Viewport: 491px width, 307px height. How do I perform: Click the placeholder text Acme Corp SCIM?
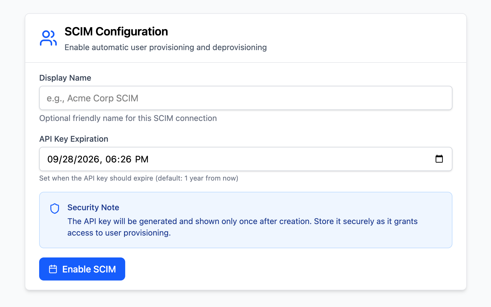coord(93,98)
